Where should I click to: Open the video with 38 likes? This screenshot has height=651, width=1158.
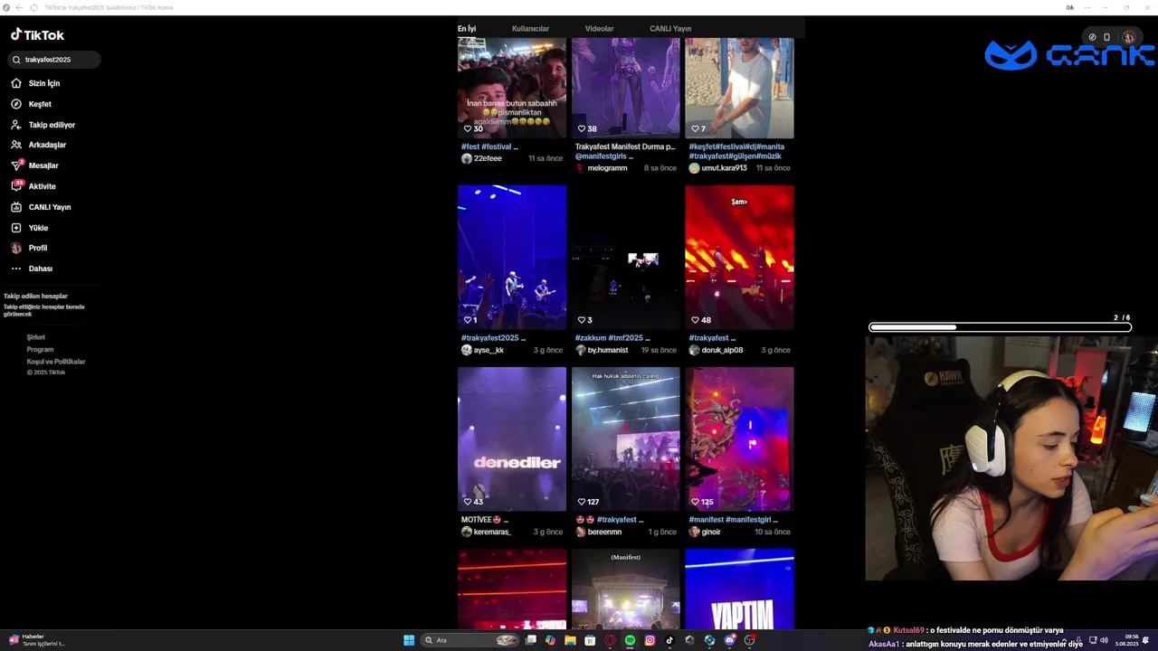tap(625, 88)
